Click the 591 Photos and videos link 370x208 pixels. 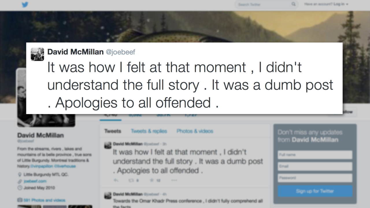tap(45, 200)
